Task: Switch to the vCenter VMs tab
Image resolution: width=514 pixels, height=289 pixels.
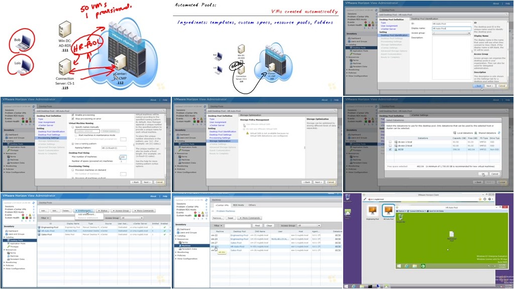Action: 222,205
